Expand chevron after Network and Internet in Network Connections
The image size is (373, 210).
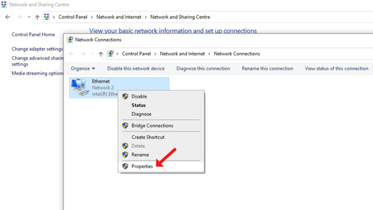pos(209,54)
